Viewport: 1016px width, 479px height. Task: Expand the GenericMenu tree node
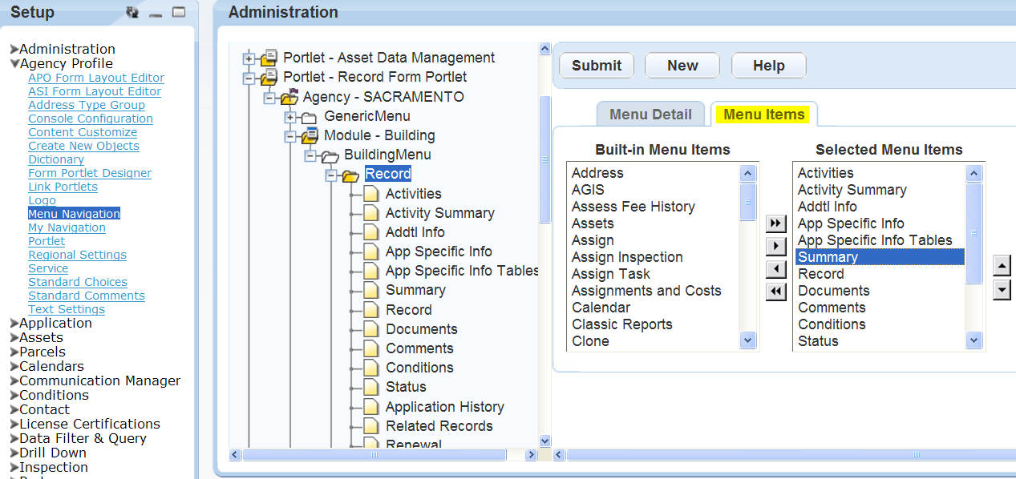point(290,117)
